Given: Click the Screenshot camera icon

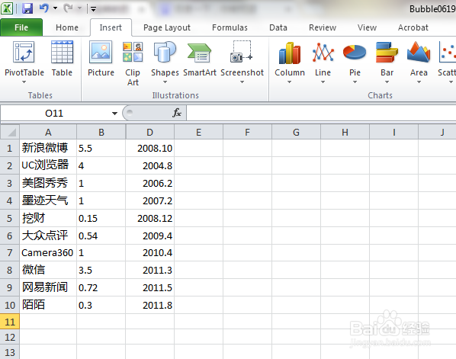Looking at the screenshot, I should click(242, 52).
